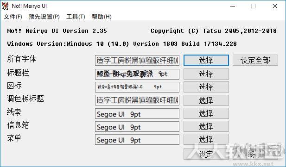286x167 pixels.
Task: Open the 文件(F) menu
Action: coord(13,17)
